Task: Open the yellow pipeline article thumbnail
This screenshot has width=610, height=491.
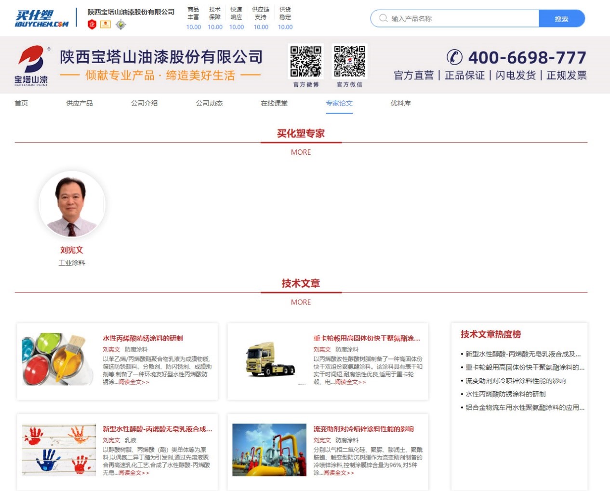Action: point(269,450)
